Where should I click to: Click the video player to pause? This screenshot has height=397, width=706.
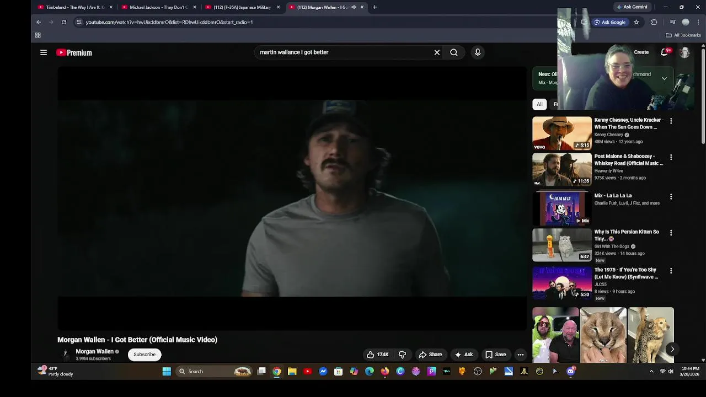pos(292,198)
